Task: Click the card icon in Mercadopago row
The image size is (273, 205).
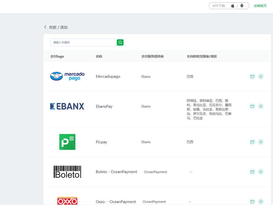Action: coord(252,77)
